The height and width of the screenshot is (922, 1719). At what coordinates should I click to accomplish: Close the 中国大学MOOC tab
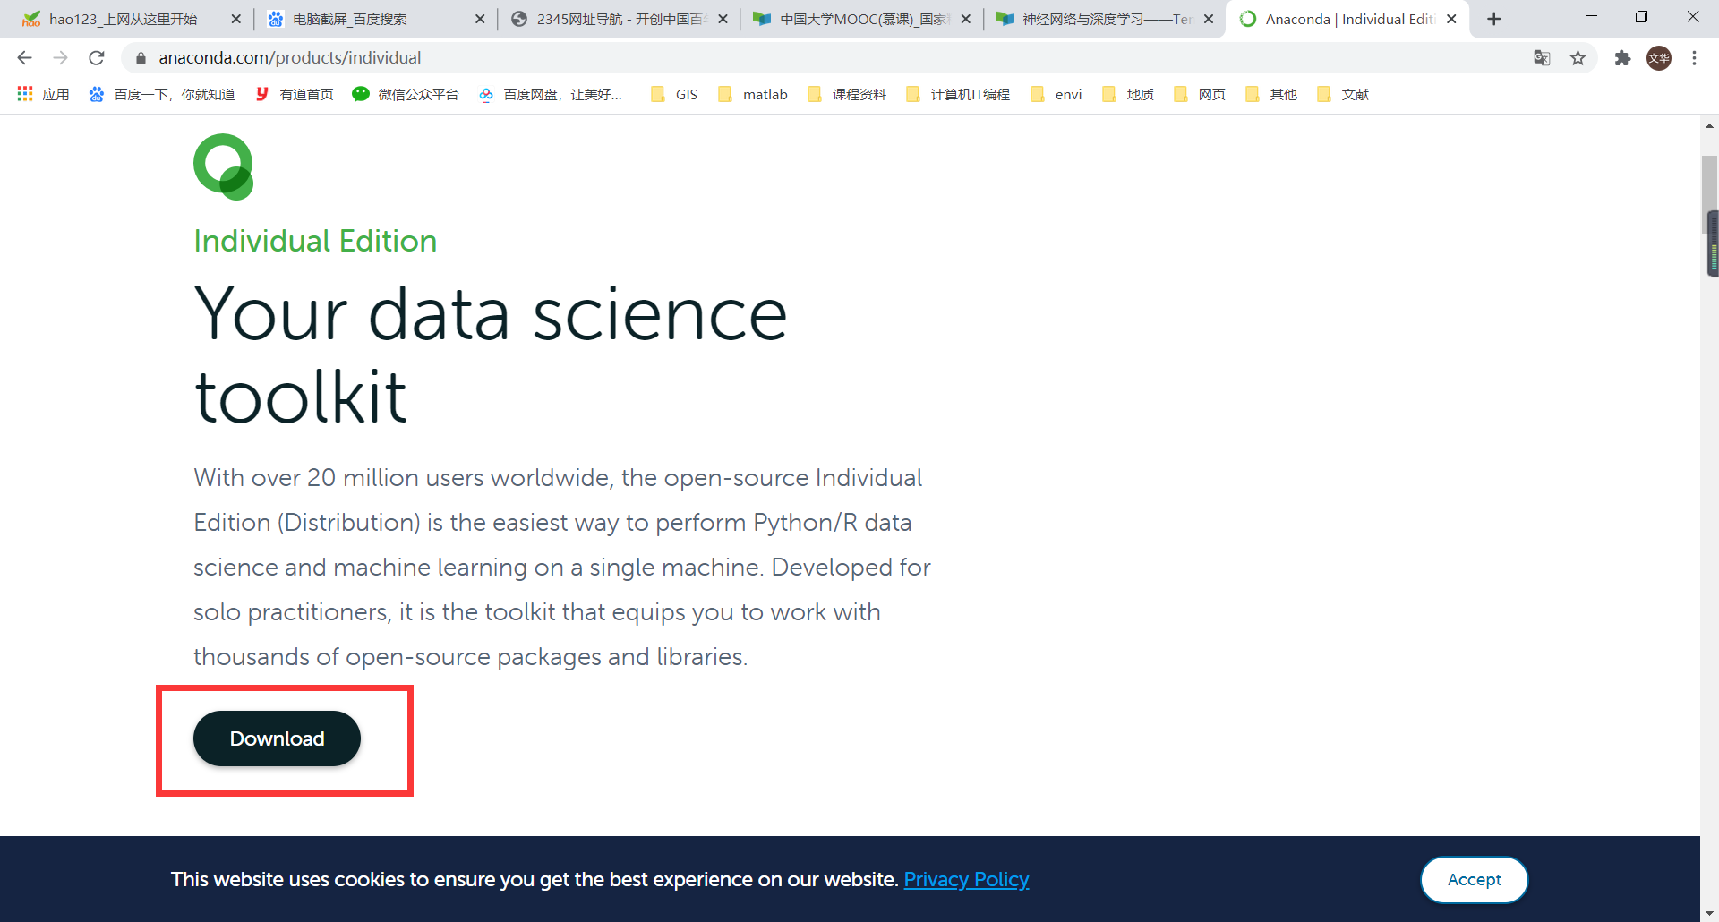[x=965, y=19]
